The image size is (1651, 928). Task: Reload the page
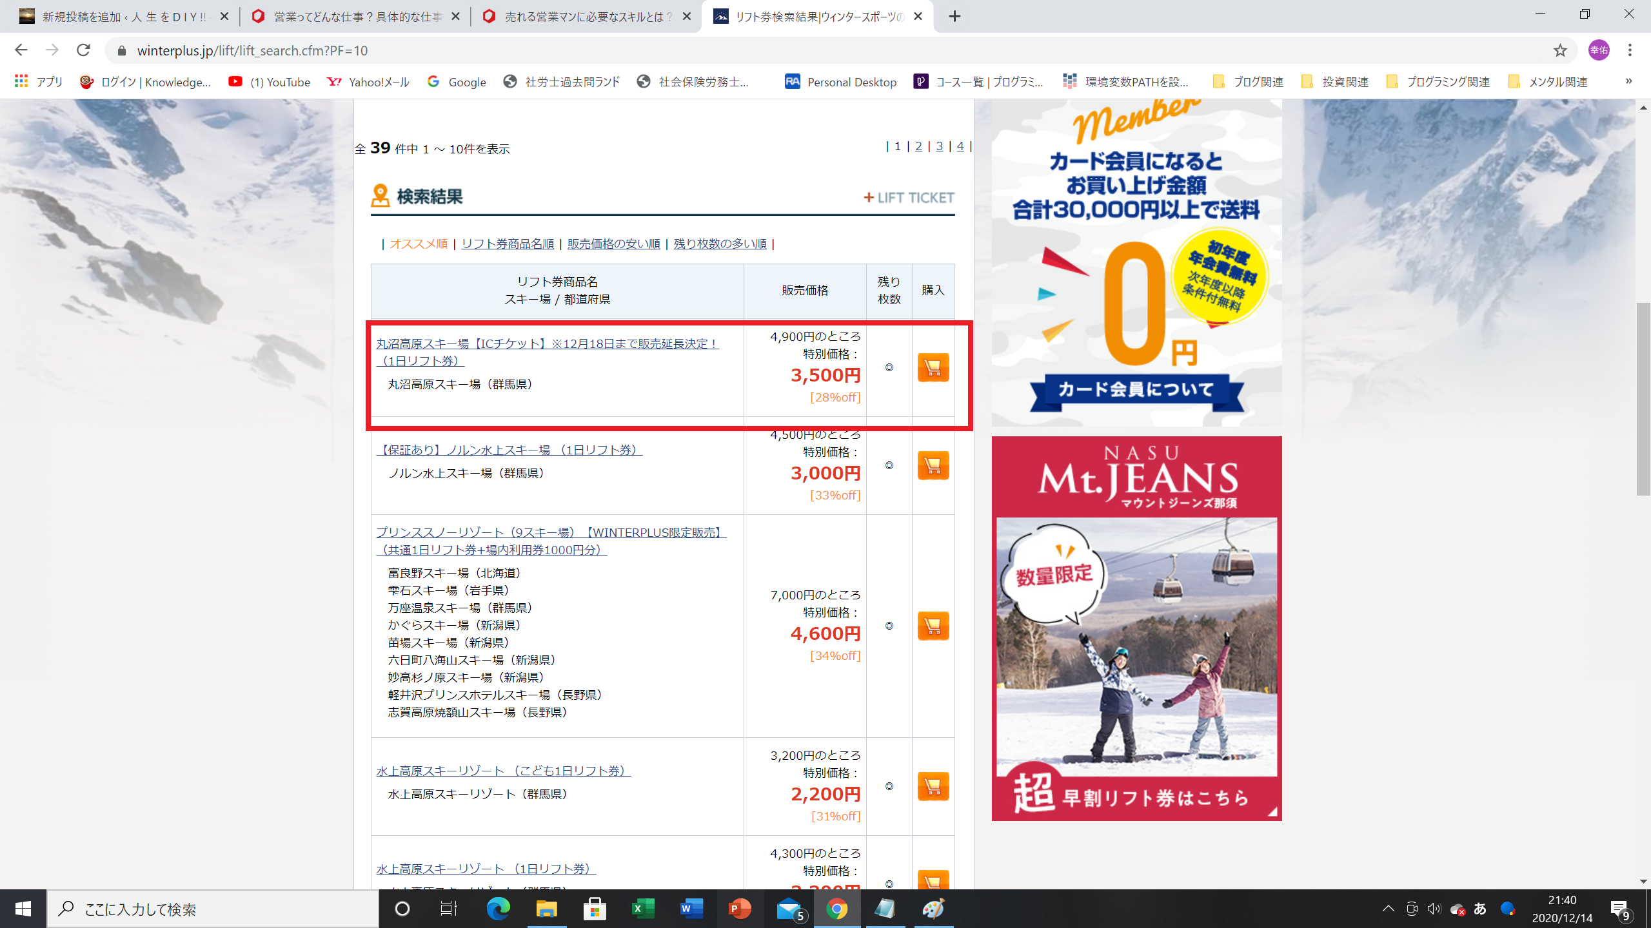(83, 50)
